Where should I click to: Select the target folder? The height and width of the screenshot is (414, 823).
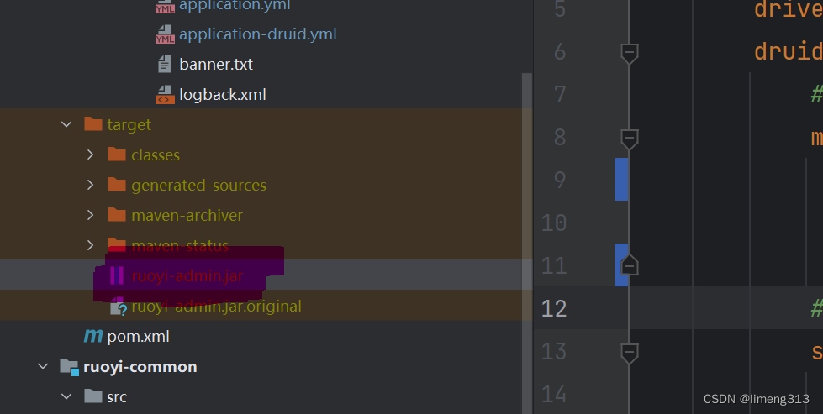129,125
